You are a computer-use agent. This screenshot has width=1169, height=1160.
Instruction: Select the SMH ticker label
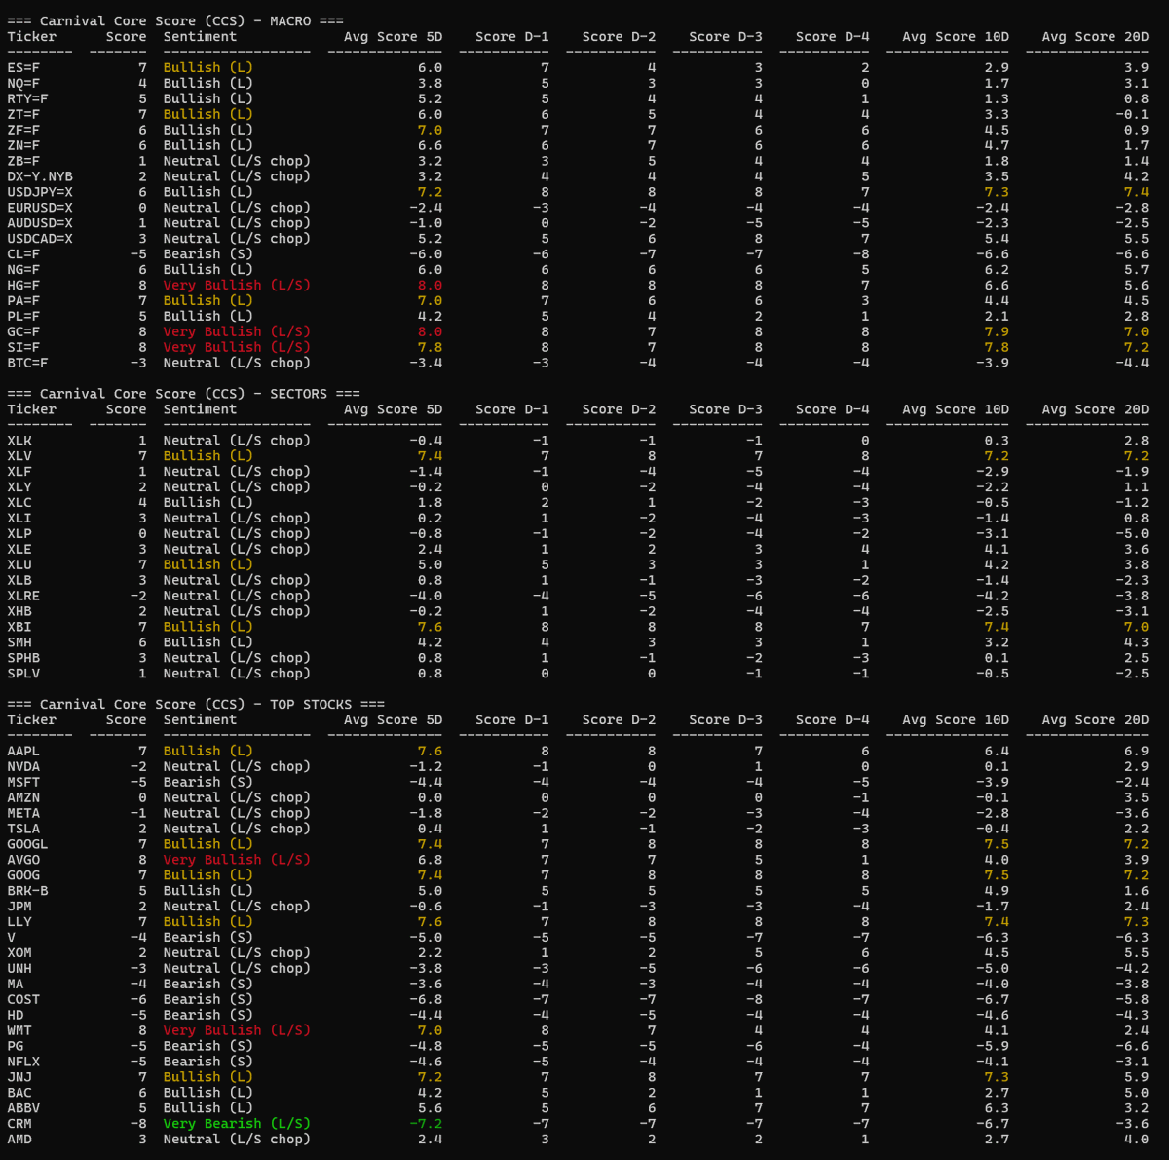(19, 642)
